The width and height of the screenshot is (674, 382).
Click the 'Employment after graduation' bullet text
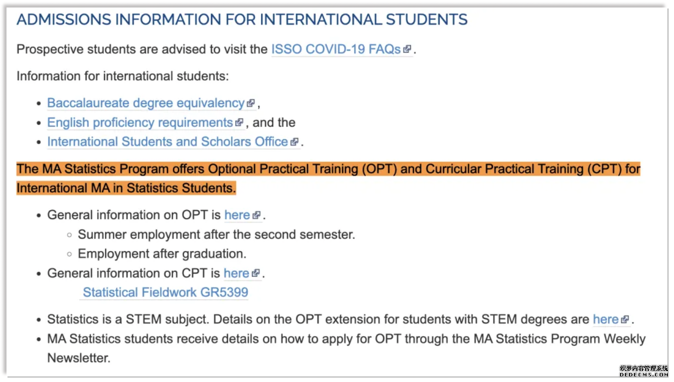(162, 254)
